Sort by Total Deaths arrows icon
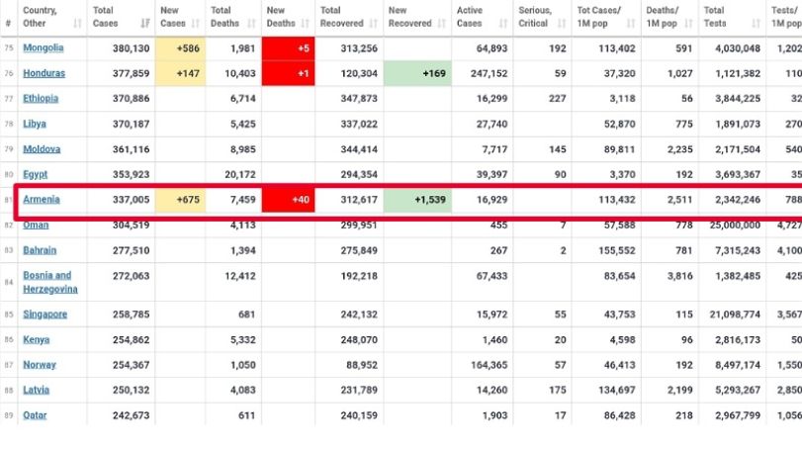The width and height of the screenshot is (802, 451). tap(251, 24)
